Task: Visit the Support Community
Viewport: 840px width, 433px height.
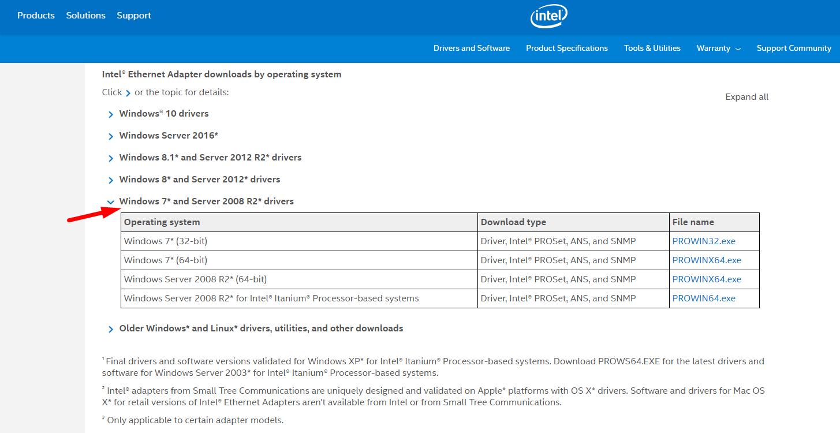Action: 794,48
